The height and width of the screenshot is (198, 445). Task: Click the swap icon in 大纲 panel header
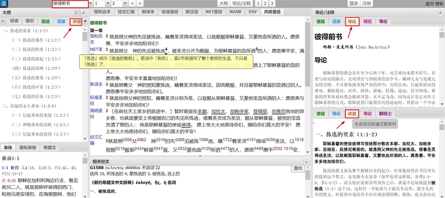point(83,13)
